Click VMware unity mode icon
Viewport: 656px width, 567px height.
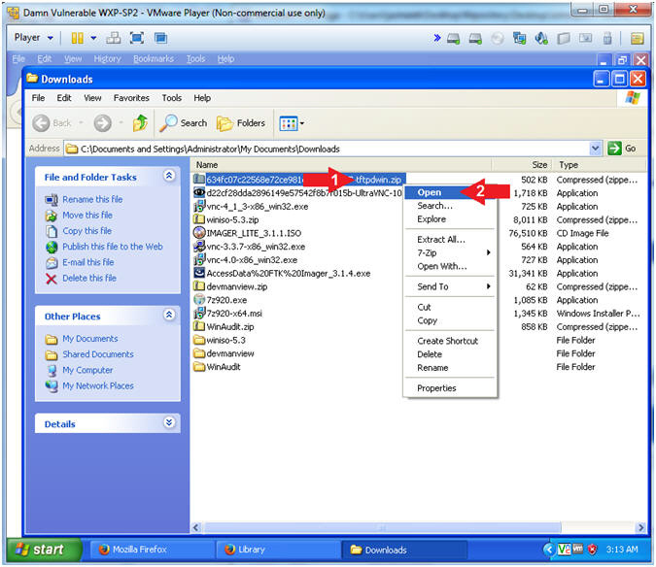tap(160, 39)
